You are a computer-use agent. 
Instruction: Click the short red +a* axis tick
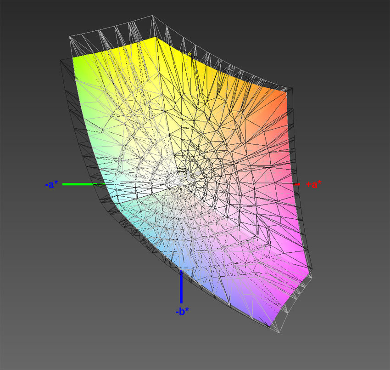[x=296, y=184]
